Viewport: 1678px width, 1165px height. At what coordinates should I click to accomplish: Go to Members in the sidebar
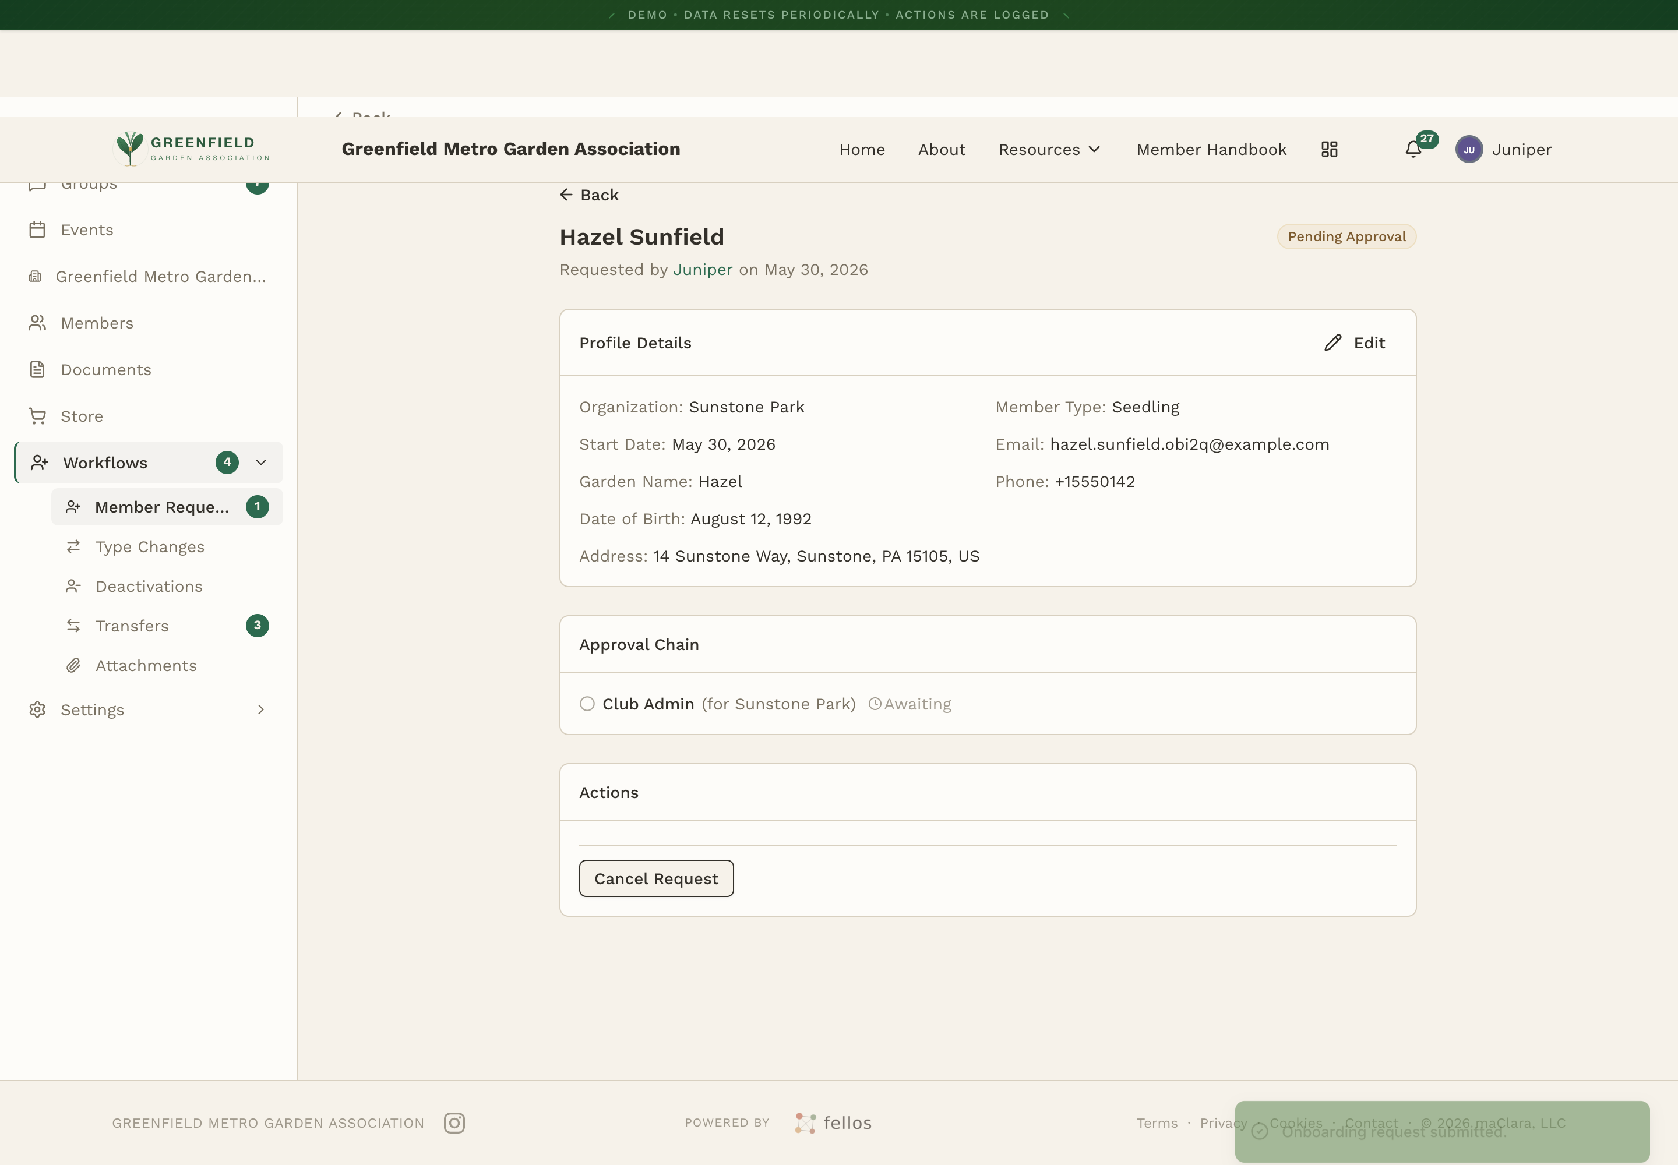(x=149, y=323)
